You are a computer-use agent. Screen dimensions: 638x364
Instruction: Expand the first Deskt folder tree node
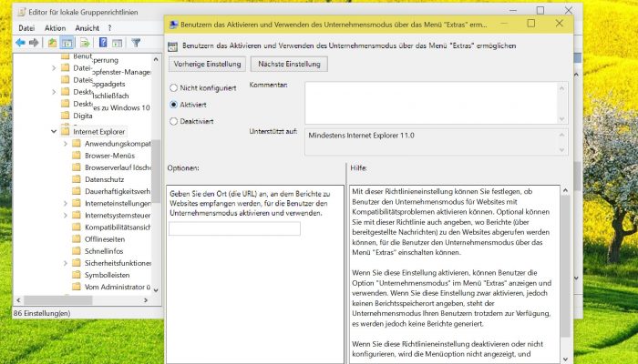click(x=54, y=92)
